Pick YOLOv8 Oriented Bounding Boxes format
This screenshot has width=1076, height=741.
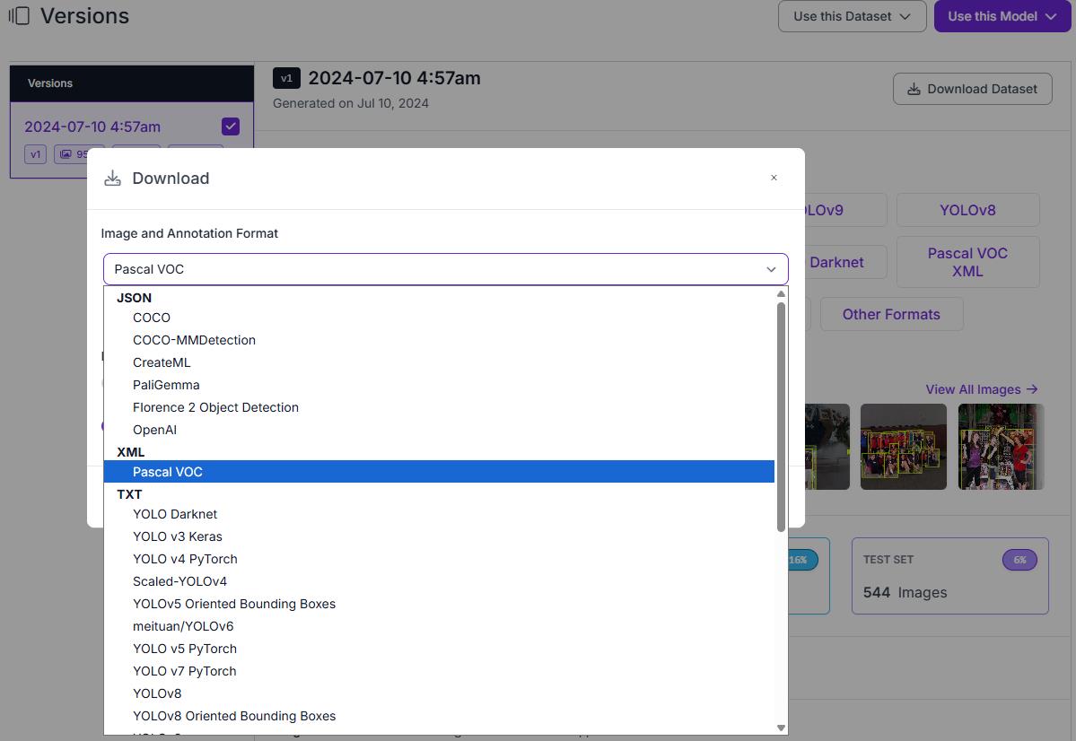tap(234, 716)
